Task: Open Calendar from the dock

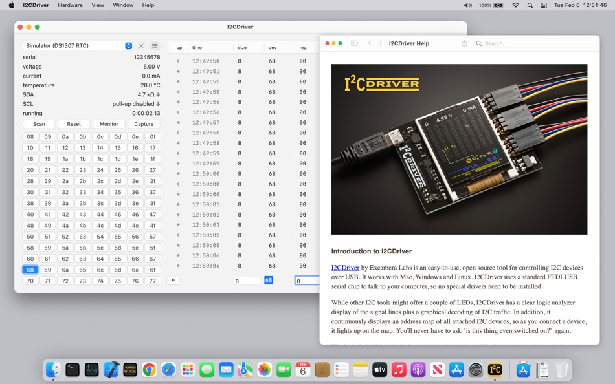Action: pos(303,370)
